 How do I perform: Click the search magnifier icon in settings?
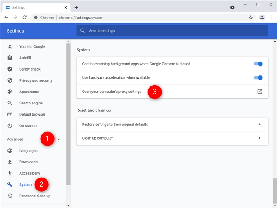click(x=83, y=30)
